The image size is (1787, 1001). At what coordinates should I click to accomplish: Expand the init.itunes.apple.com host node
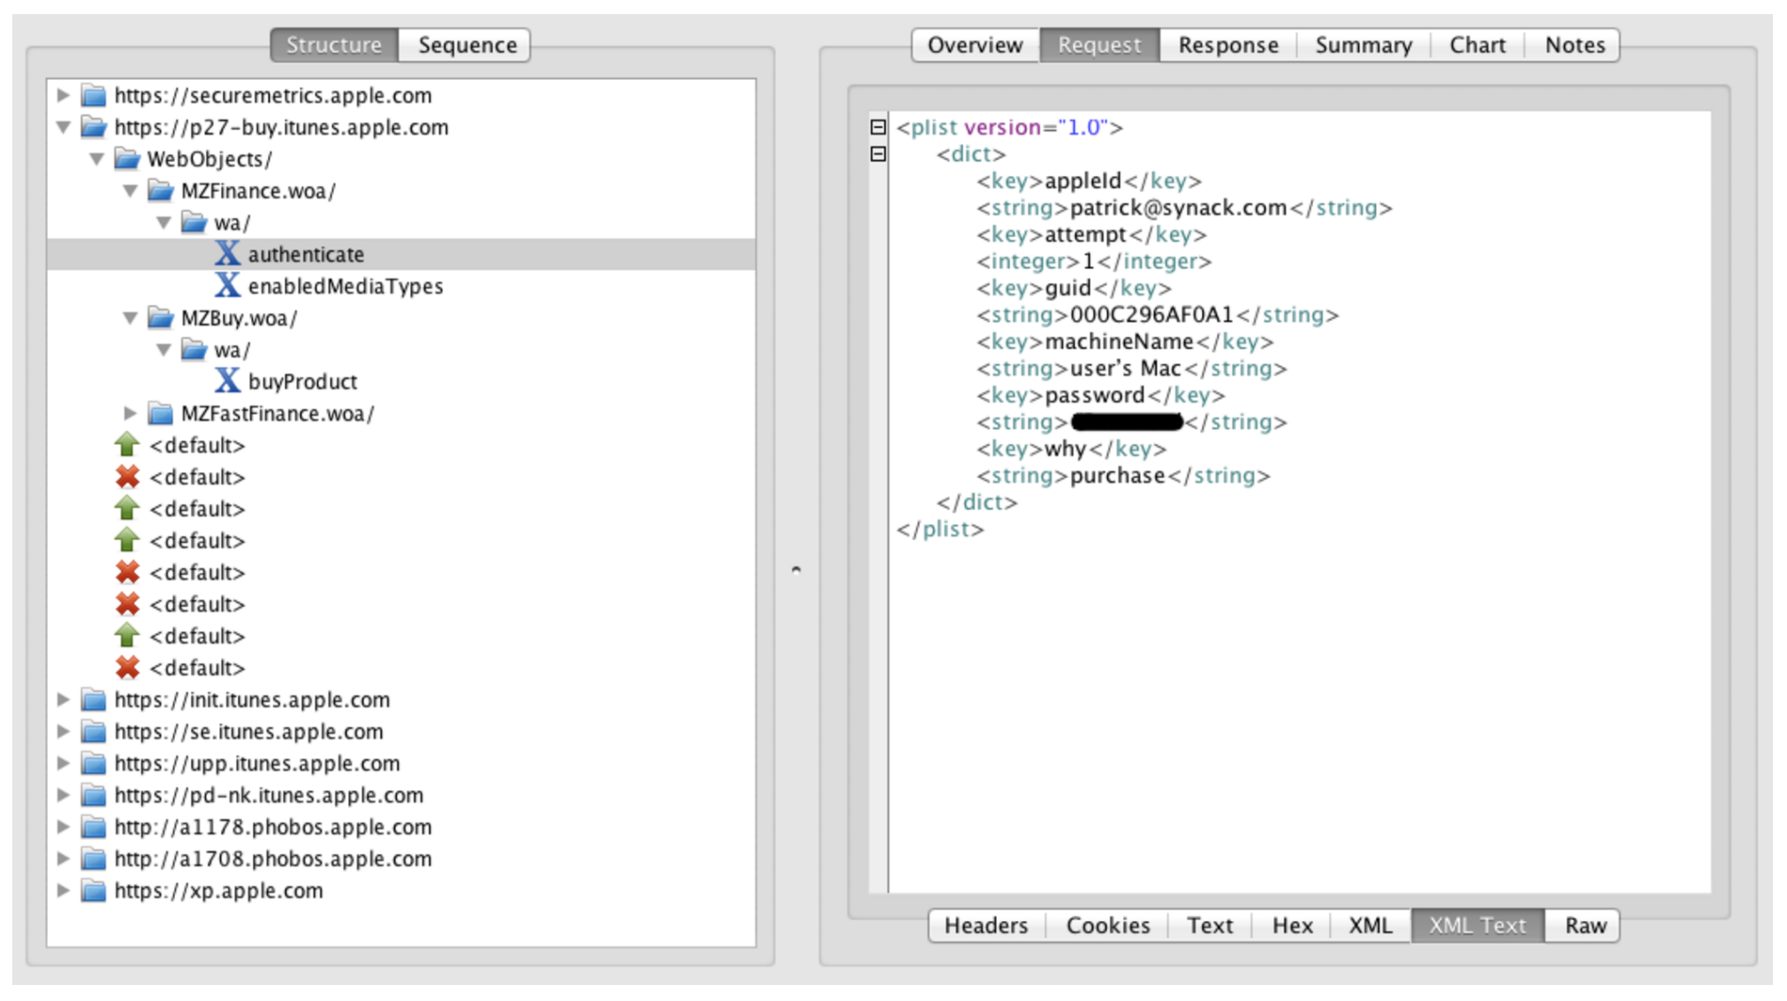63,700
